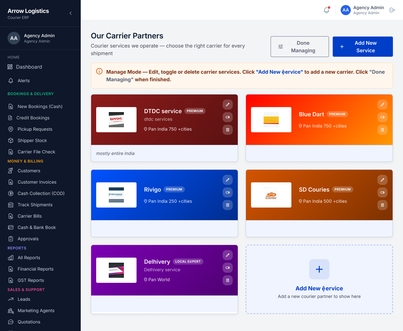Click Add New Service link in manage banner
The image size is (403, 331).
tap(279, 72)
